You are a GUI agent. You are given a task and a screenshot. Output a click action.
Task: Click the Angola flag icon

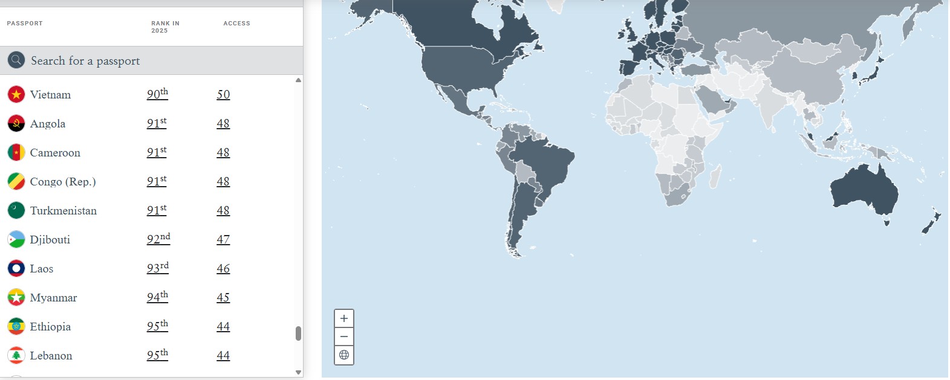[16, 124]
